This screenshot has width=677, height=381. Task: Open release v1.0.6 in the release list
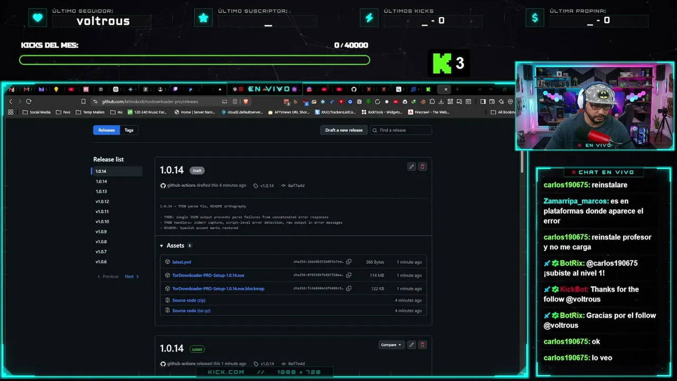(101, 262)
